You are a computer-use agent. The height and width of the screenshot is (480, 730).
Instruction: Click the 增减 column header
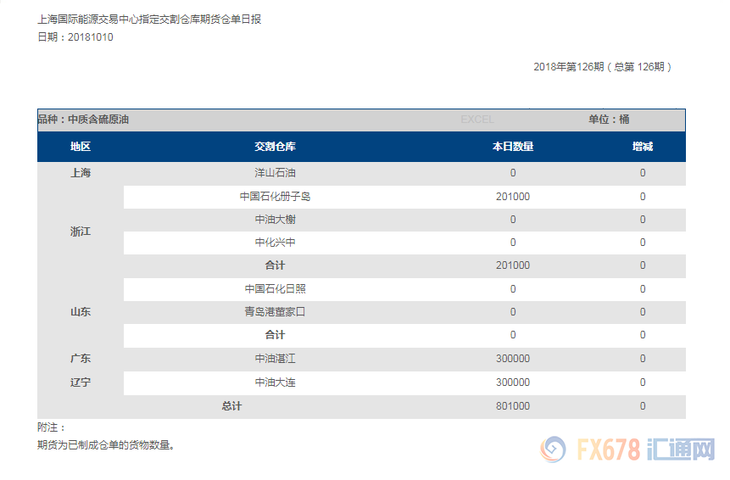click(x=642, y=147)
